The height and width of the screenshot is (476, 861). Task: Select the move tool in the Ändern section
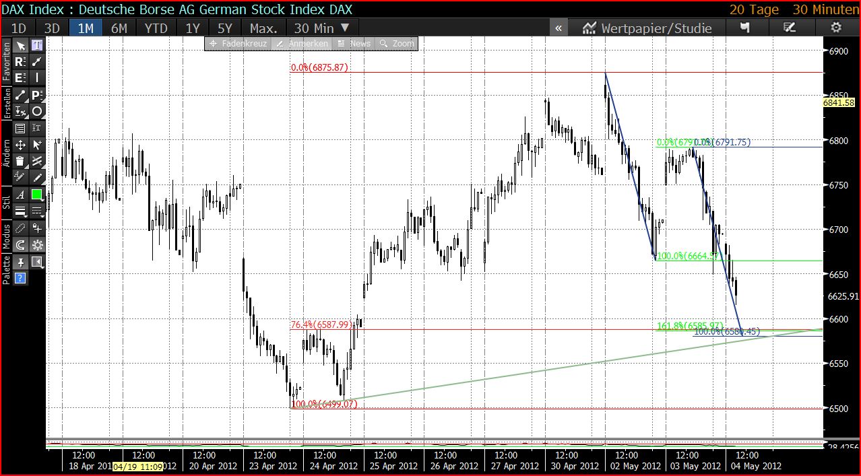(22, 143)
